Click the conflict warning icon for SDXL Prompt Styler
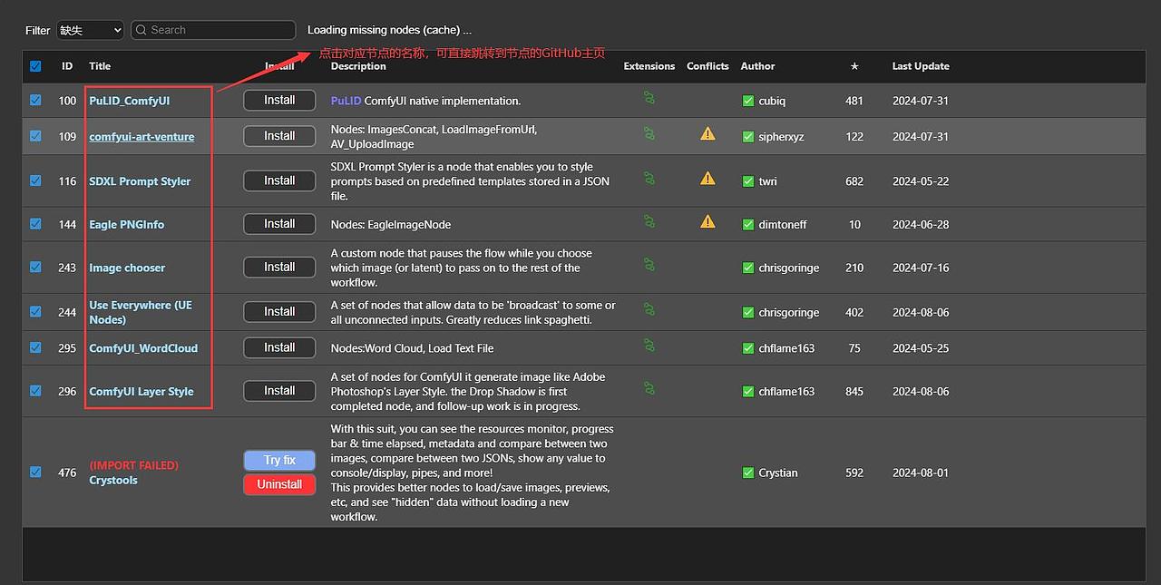 tap(707, 179)
